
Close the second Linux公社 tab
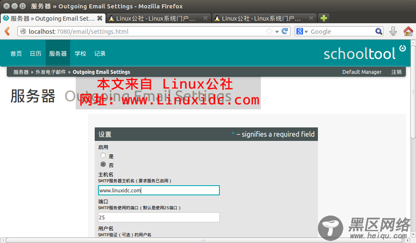pyautogui.click(x=311, y=18)
